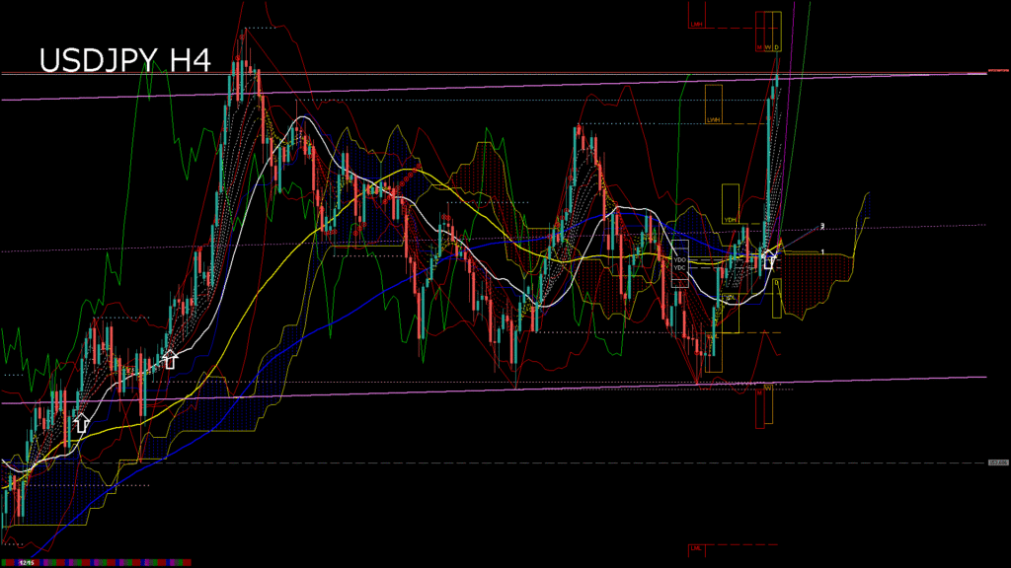This screenshot has width=1011, height=568.
Task: Click the red price tag at upper right edge
Action: tap(997, 72)
